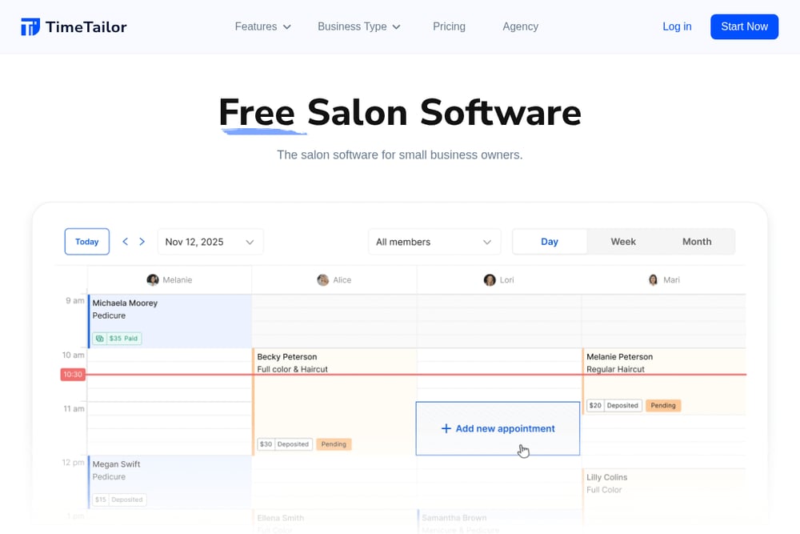Switch to Month view tab

697,242
